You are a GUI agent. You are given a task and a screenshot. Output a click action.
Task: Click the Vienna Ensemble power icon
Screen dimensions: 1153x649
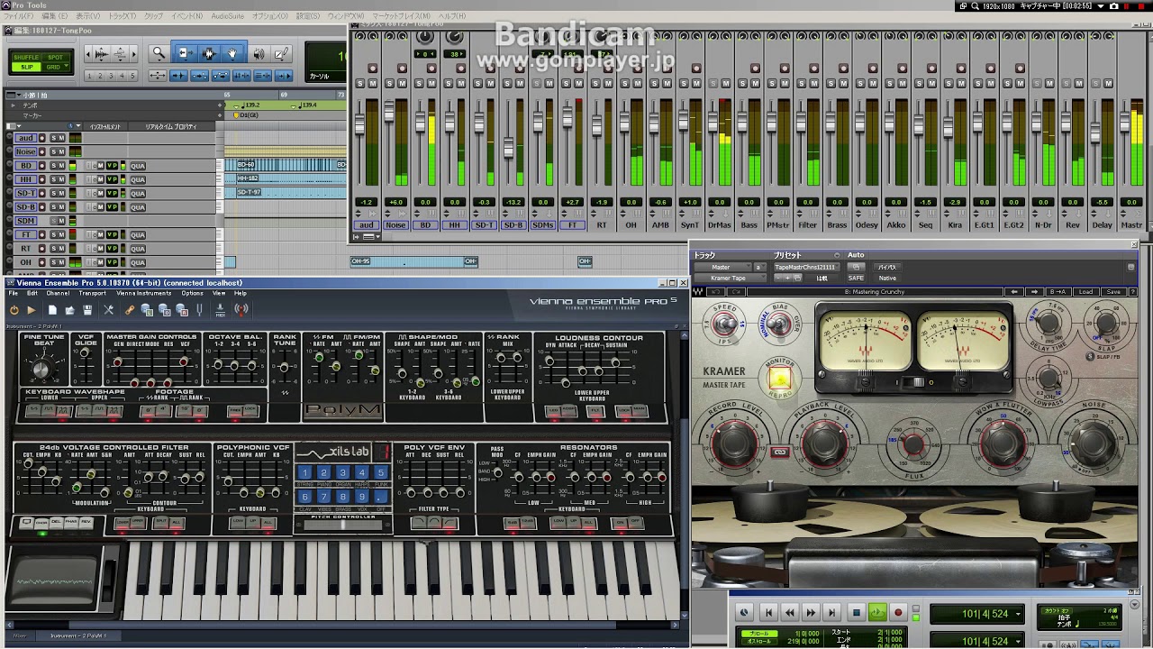pos(14,310)
